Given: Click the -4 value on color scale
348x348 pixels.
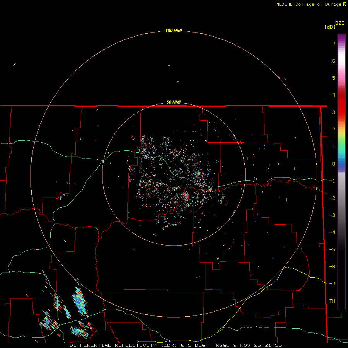Looking at the screenshot, I should (332, 232).
